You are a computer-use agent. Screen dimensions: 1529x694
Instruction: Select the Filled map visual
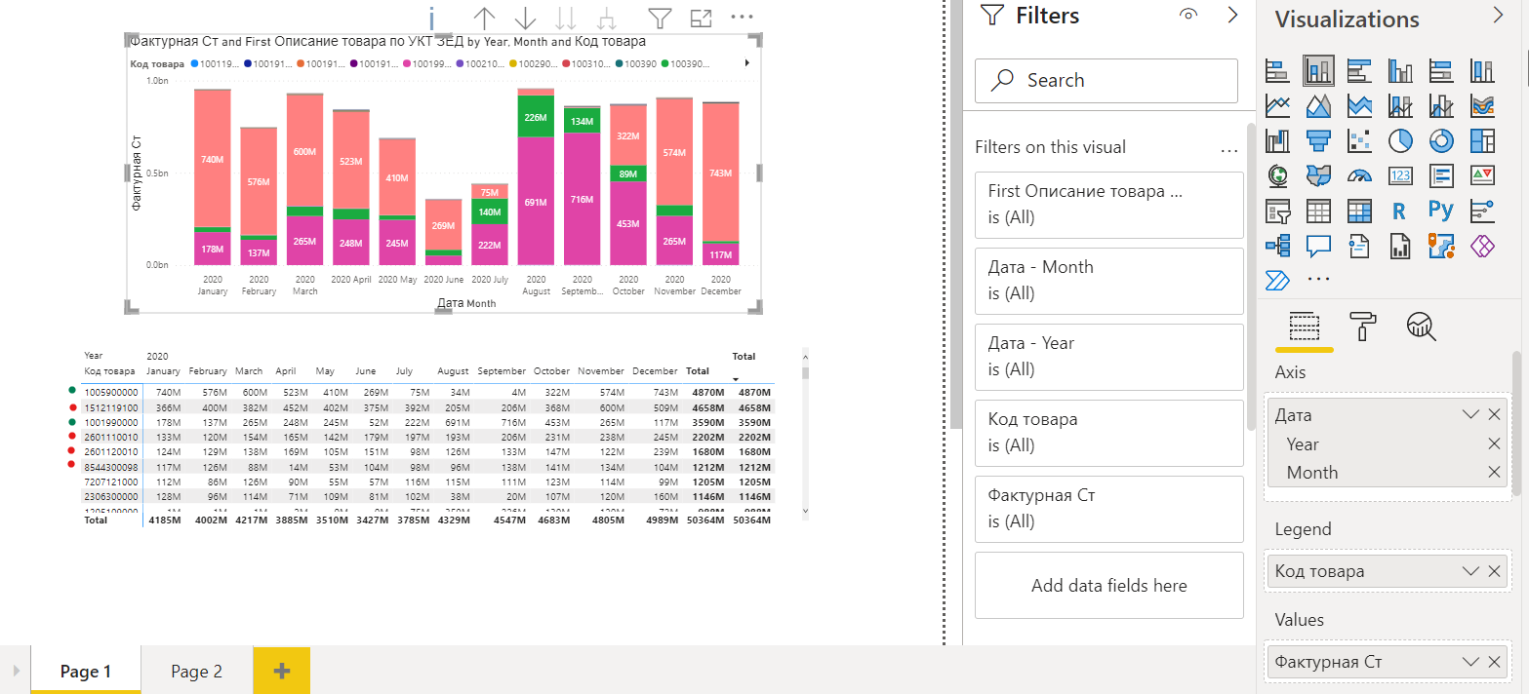coord(1318,175)
